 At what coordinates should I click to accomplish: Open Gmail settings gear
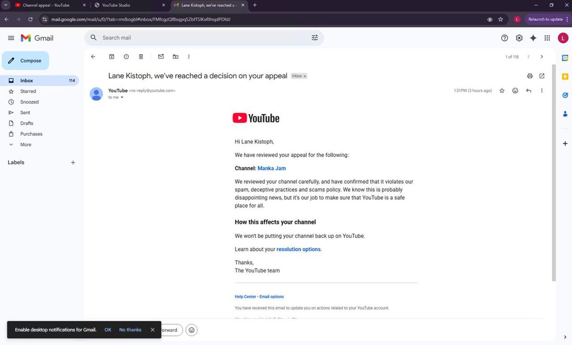[x=519, y=38]
